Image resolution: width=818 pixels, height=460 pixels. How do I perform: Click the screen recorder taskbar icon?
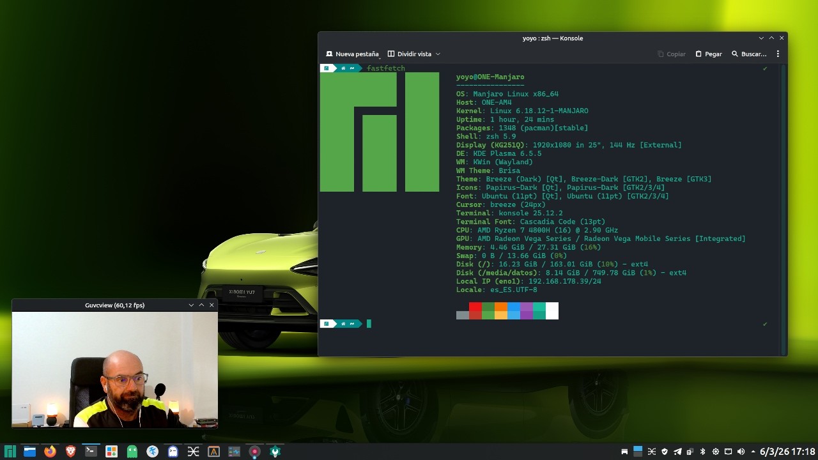click(x=254, y=452)
